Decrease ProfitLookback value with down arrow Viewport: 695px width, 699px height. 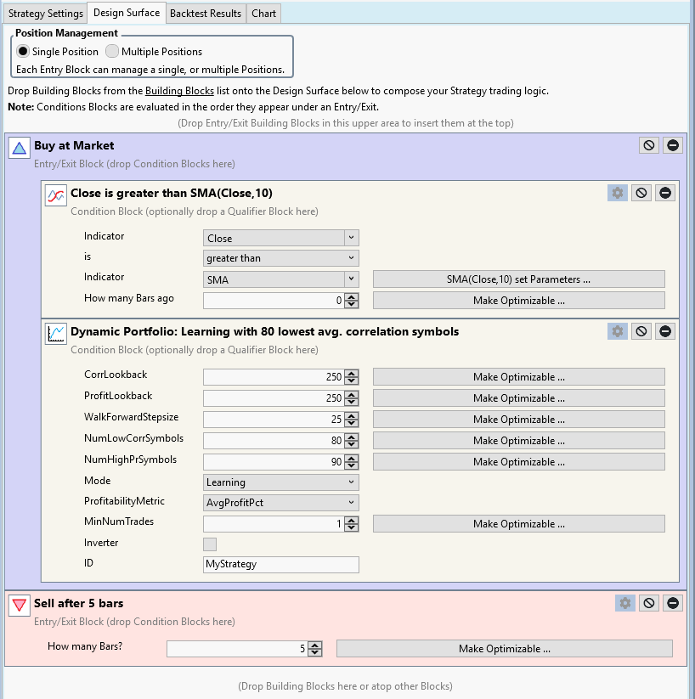point(352,402)
